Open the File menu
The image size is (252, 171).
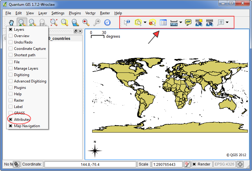(8, 13)
